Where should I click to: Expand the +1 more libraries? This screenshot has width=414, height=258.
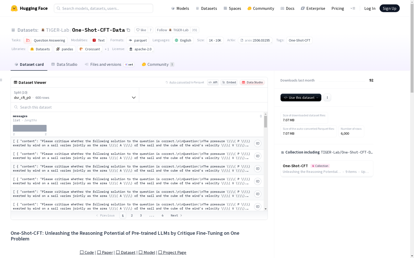pos(107,49)
